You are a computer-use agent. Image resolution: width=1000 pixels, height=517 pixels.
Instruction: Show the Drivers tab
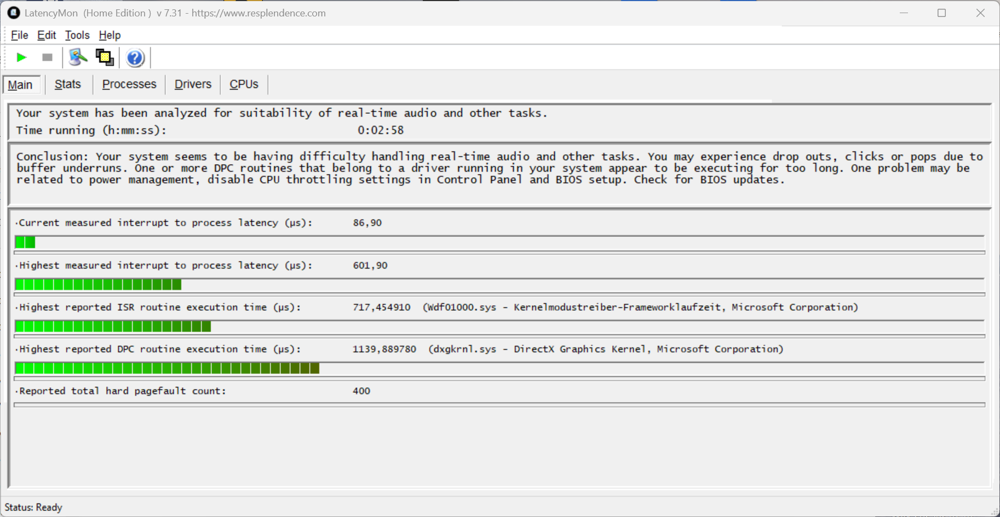193,84
